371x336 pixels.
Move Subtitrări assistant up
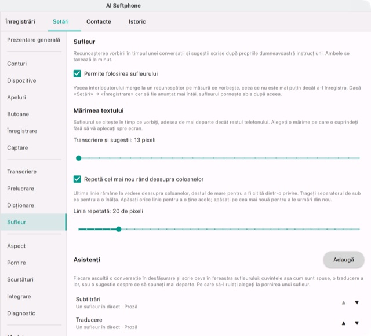pyautogui.click(x=344, y=302)
